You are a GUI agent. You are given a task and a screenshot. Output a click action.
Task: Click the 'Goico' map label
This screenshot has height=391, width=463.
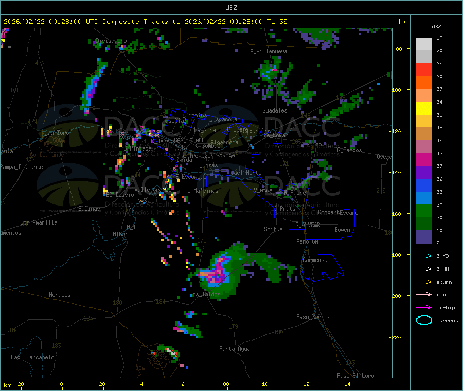(314, 145)
